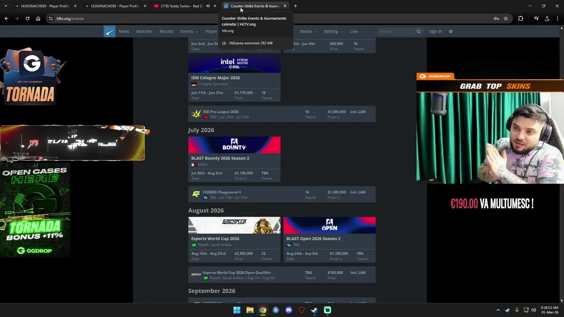Switch to the Teddy Swims YouTube tab
The width and height of the screenshot is (564, 317).
pyautogui.click(x=182, y=6)
